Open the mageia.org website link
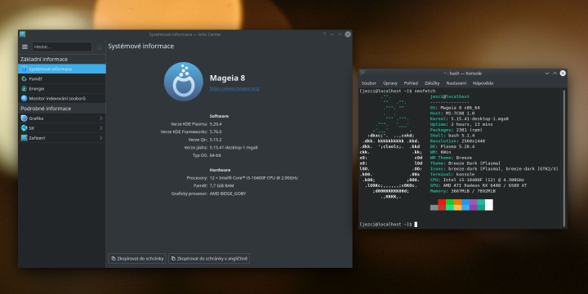588x294 pixels. [234, 88]
